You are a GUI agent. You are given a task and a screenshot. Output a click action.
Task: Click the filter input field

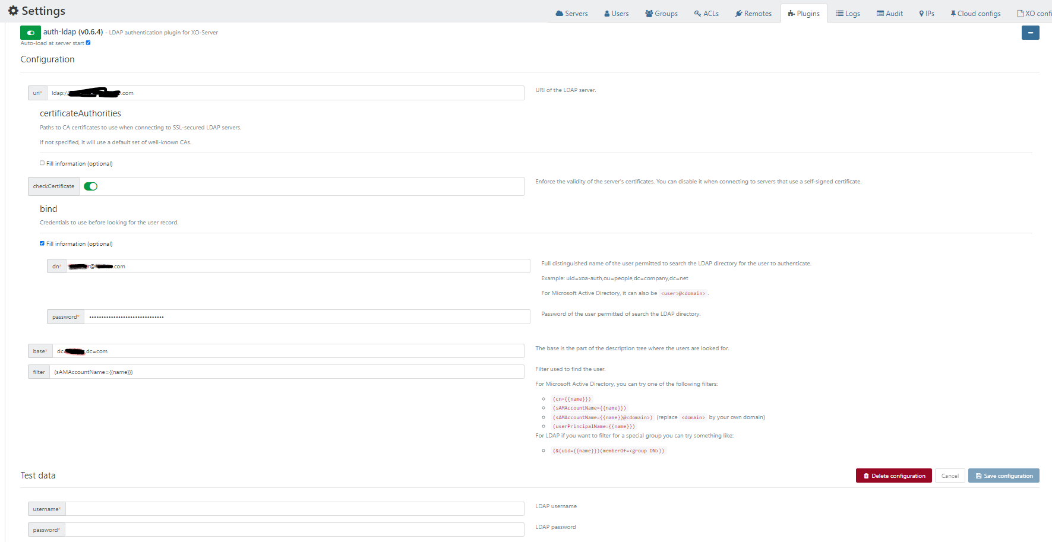point(287,372)
